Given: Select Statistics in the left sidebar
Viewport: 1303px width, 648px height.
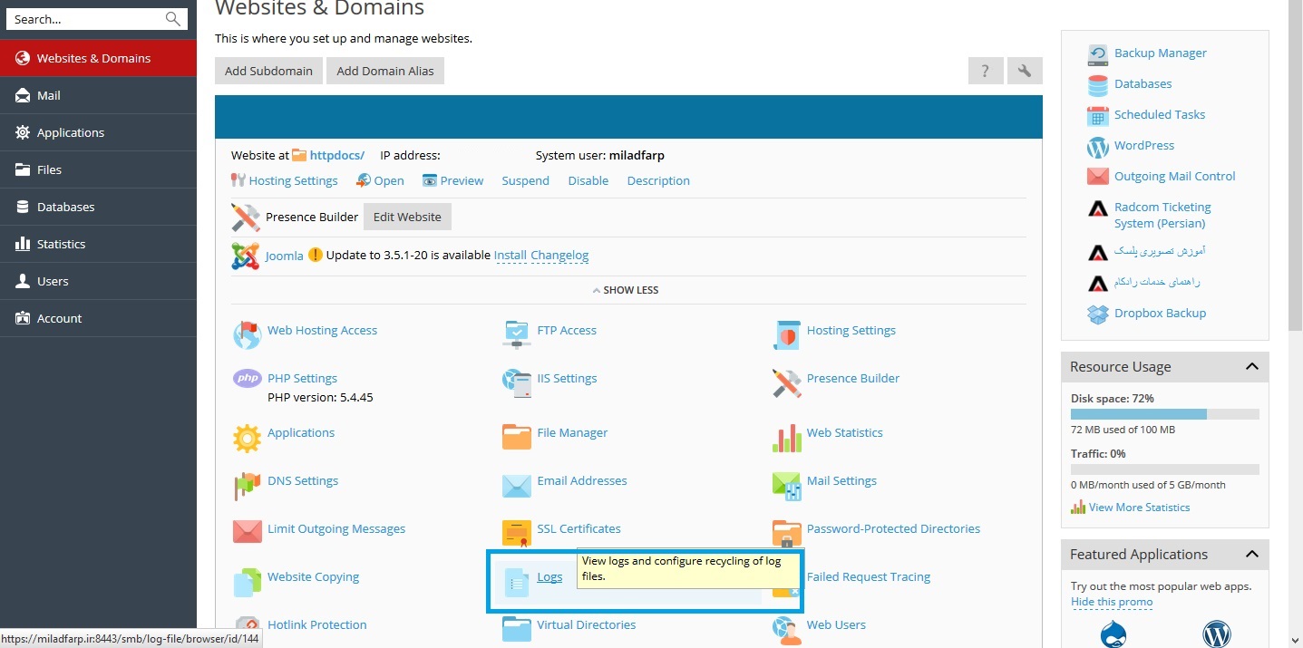Looking at the screenshot, I should (x=61, y=244).
